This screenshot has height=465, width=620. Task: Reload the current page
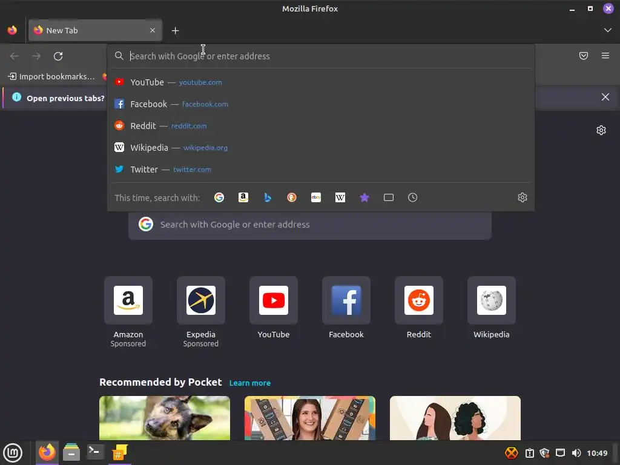[58, 56]
